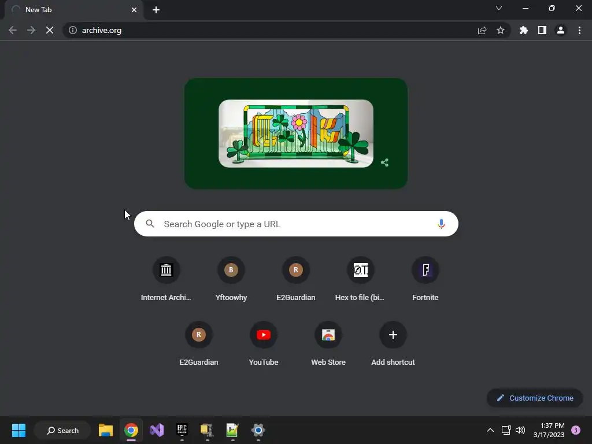Screen dimensions: 592x444
Task: Open the E2Guardian shortcut next to Yftoowhy
Action: 296,279
